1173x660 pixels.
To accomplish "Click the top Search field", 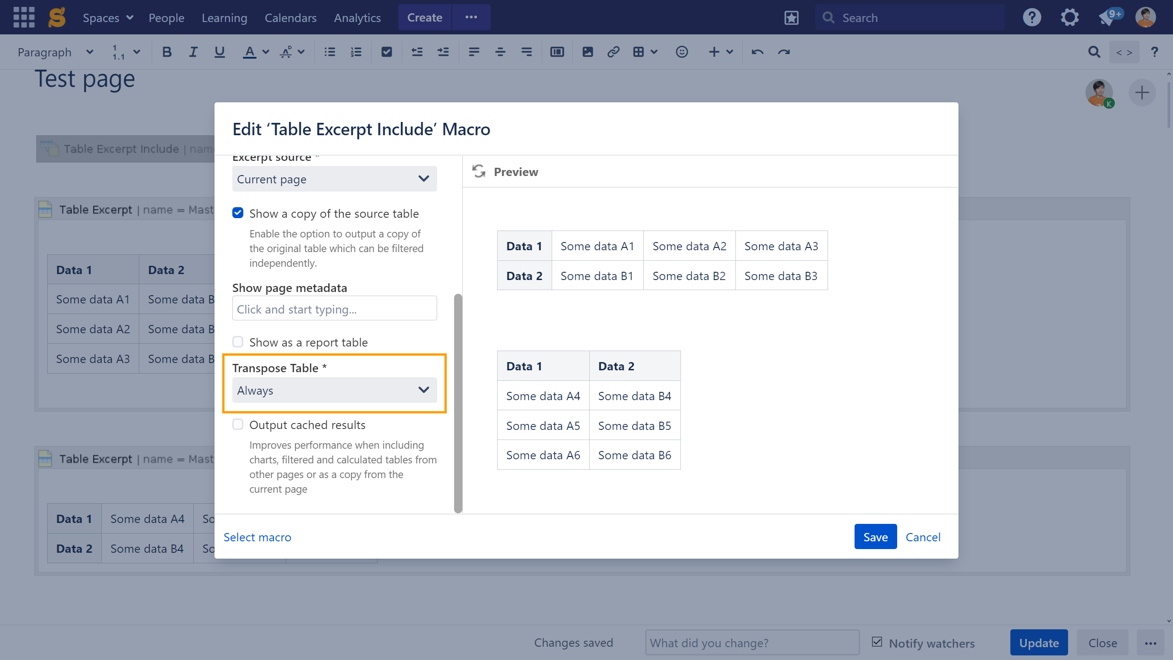I will [x=910, y=18].
